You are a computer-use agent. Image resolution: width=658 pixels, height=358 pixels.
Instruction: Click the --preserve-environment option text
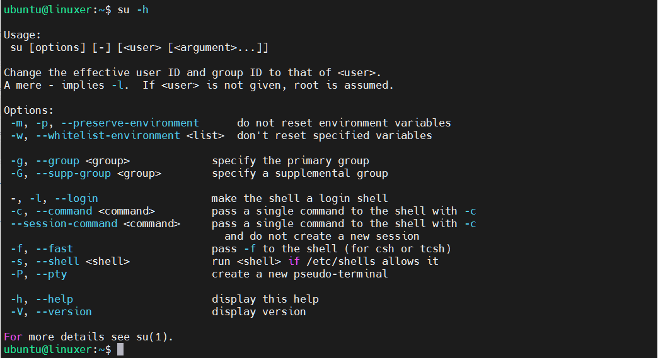coord(130,123)
